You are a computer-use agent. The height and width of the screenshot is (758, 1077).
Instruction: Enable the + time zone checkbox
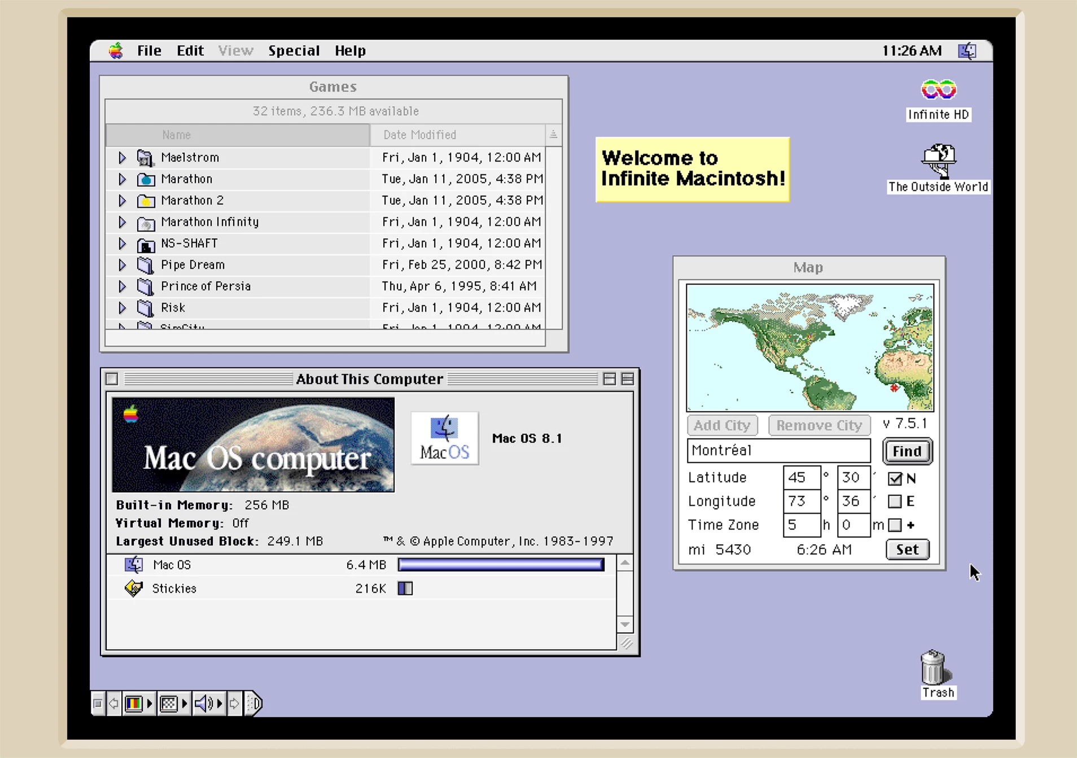tap(895, 525)
